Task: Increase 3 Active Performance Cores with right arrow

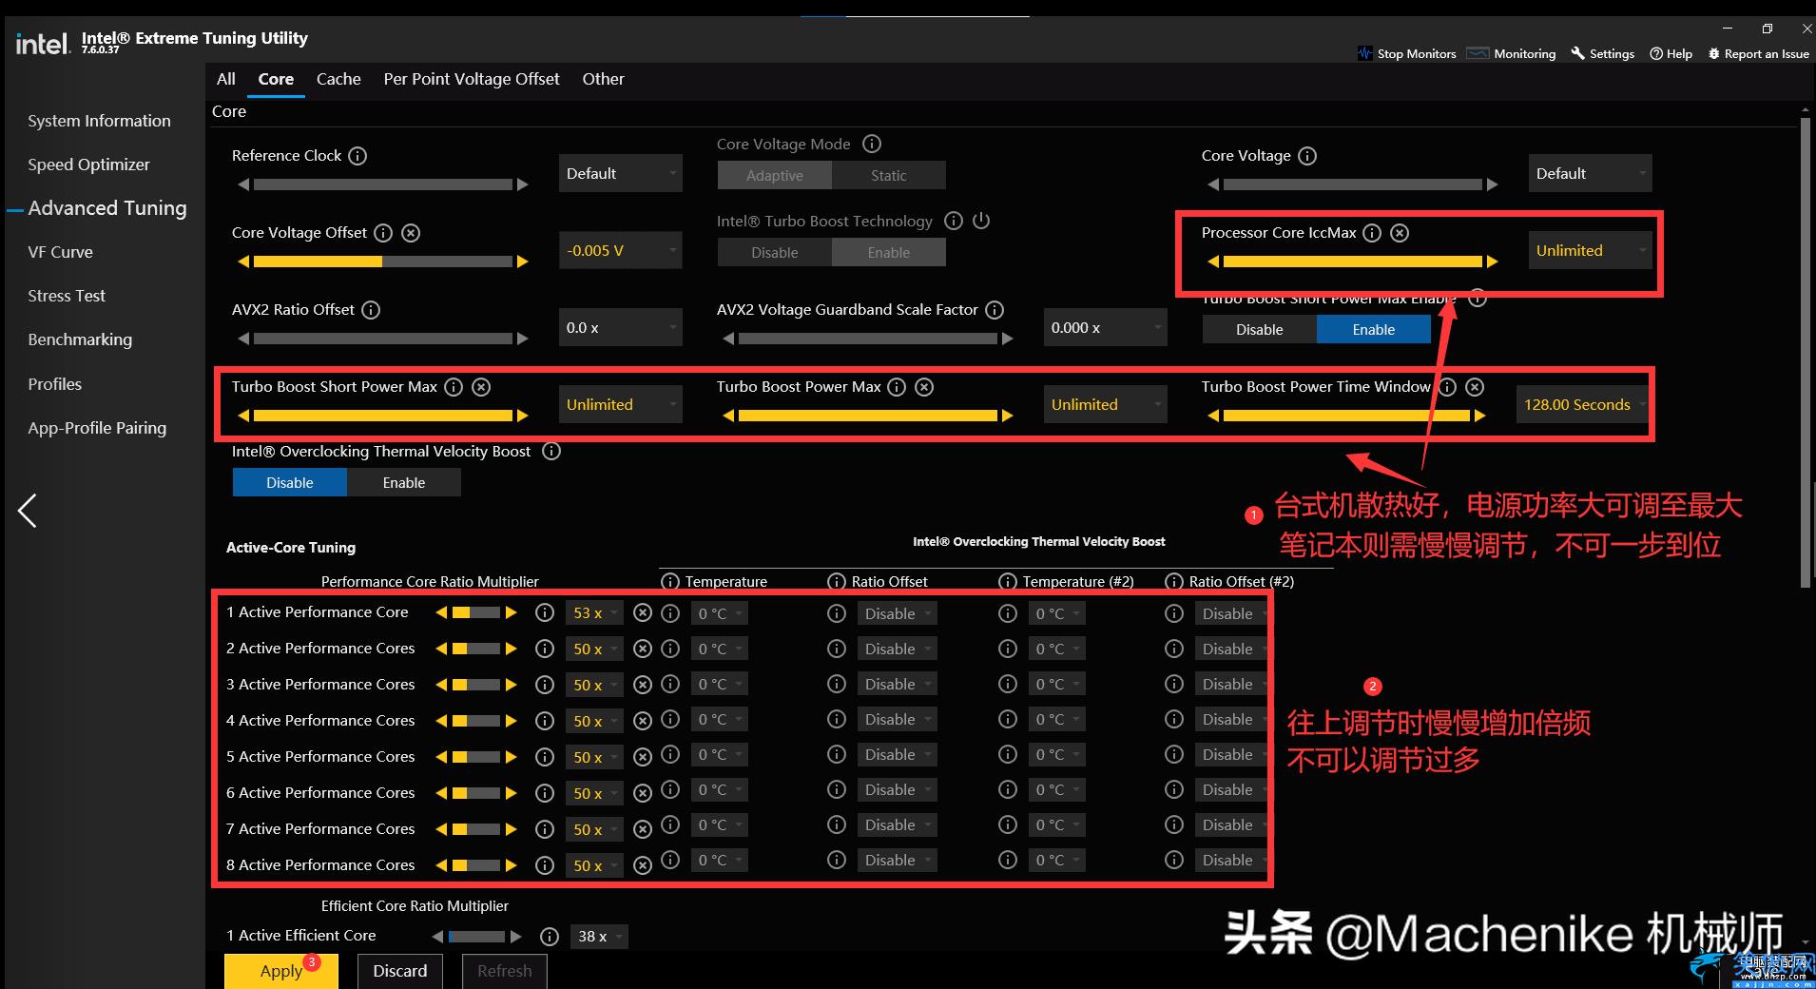Action: point(512,685)
